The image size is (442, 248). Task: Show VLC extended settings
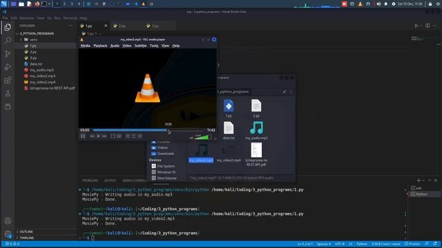coord(119,136)
